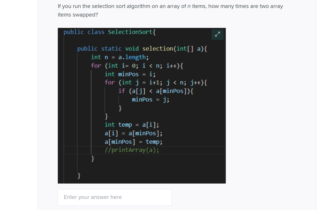Click the 'items swapped?' line of question
This screenshot has height=210, width=328.
[78, 15]
